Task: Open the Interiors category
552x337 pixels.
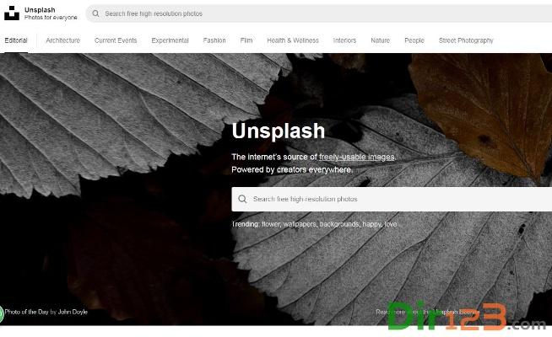Action: [x=344, y=40]
